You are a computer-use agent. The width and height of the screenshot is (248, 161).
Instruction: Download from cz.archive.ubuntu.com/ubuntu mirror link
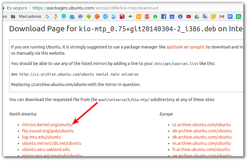coord(201,125)
